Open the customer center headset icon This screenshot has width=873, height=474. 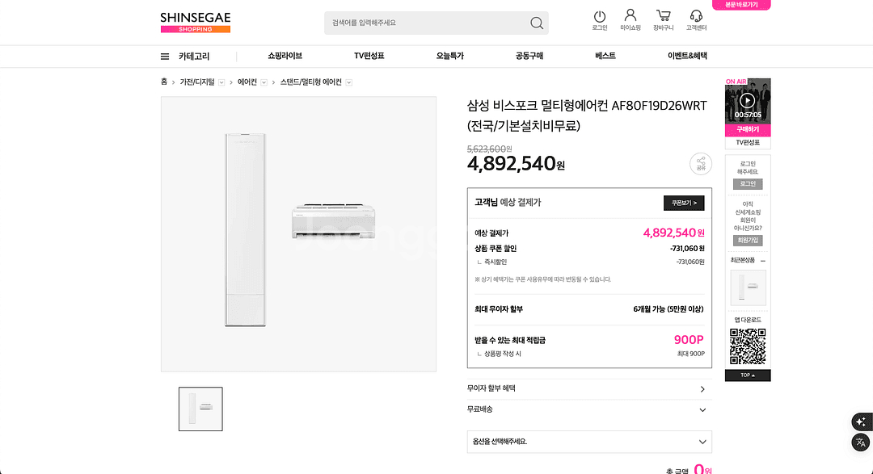pos(696,16)
